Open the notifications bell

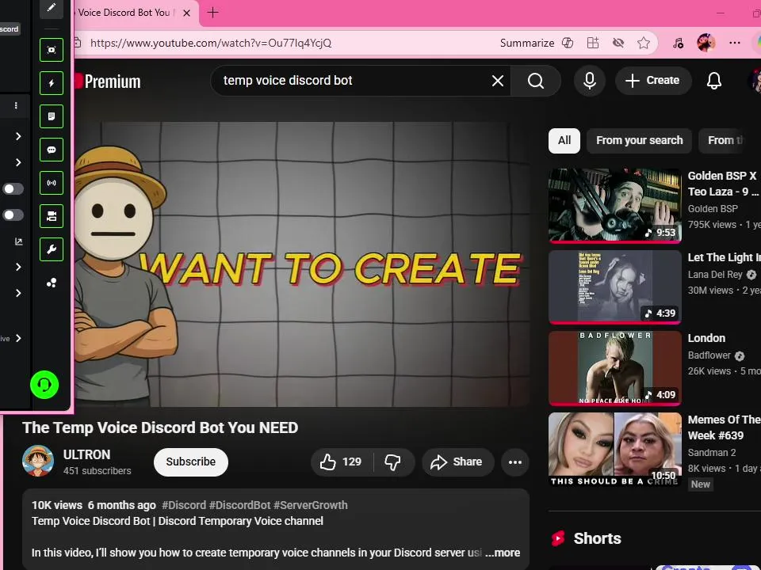point(714,81)
